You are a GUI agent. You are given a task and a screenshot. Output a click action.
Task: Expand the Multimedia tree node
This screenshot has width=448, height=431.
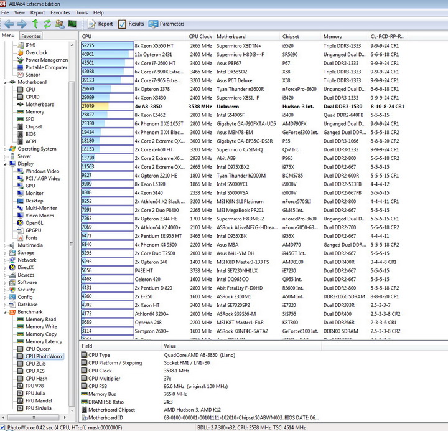tap(5, 245)
